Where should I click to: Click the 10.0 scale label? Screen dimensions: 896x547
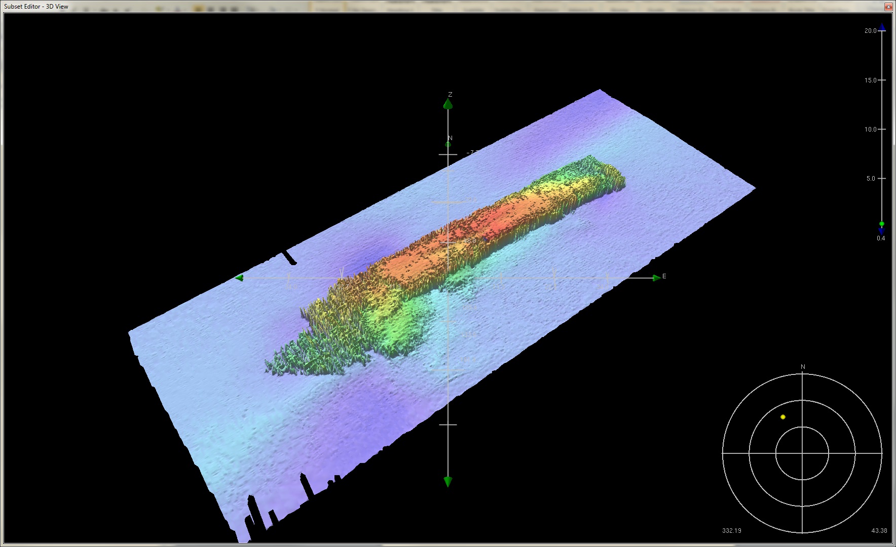click(870, 130)
